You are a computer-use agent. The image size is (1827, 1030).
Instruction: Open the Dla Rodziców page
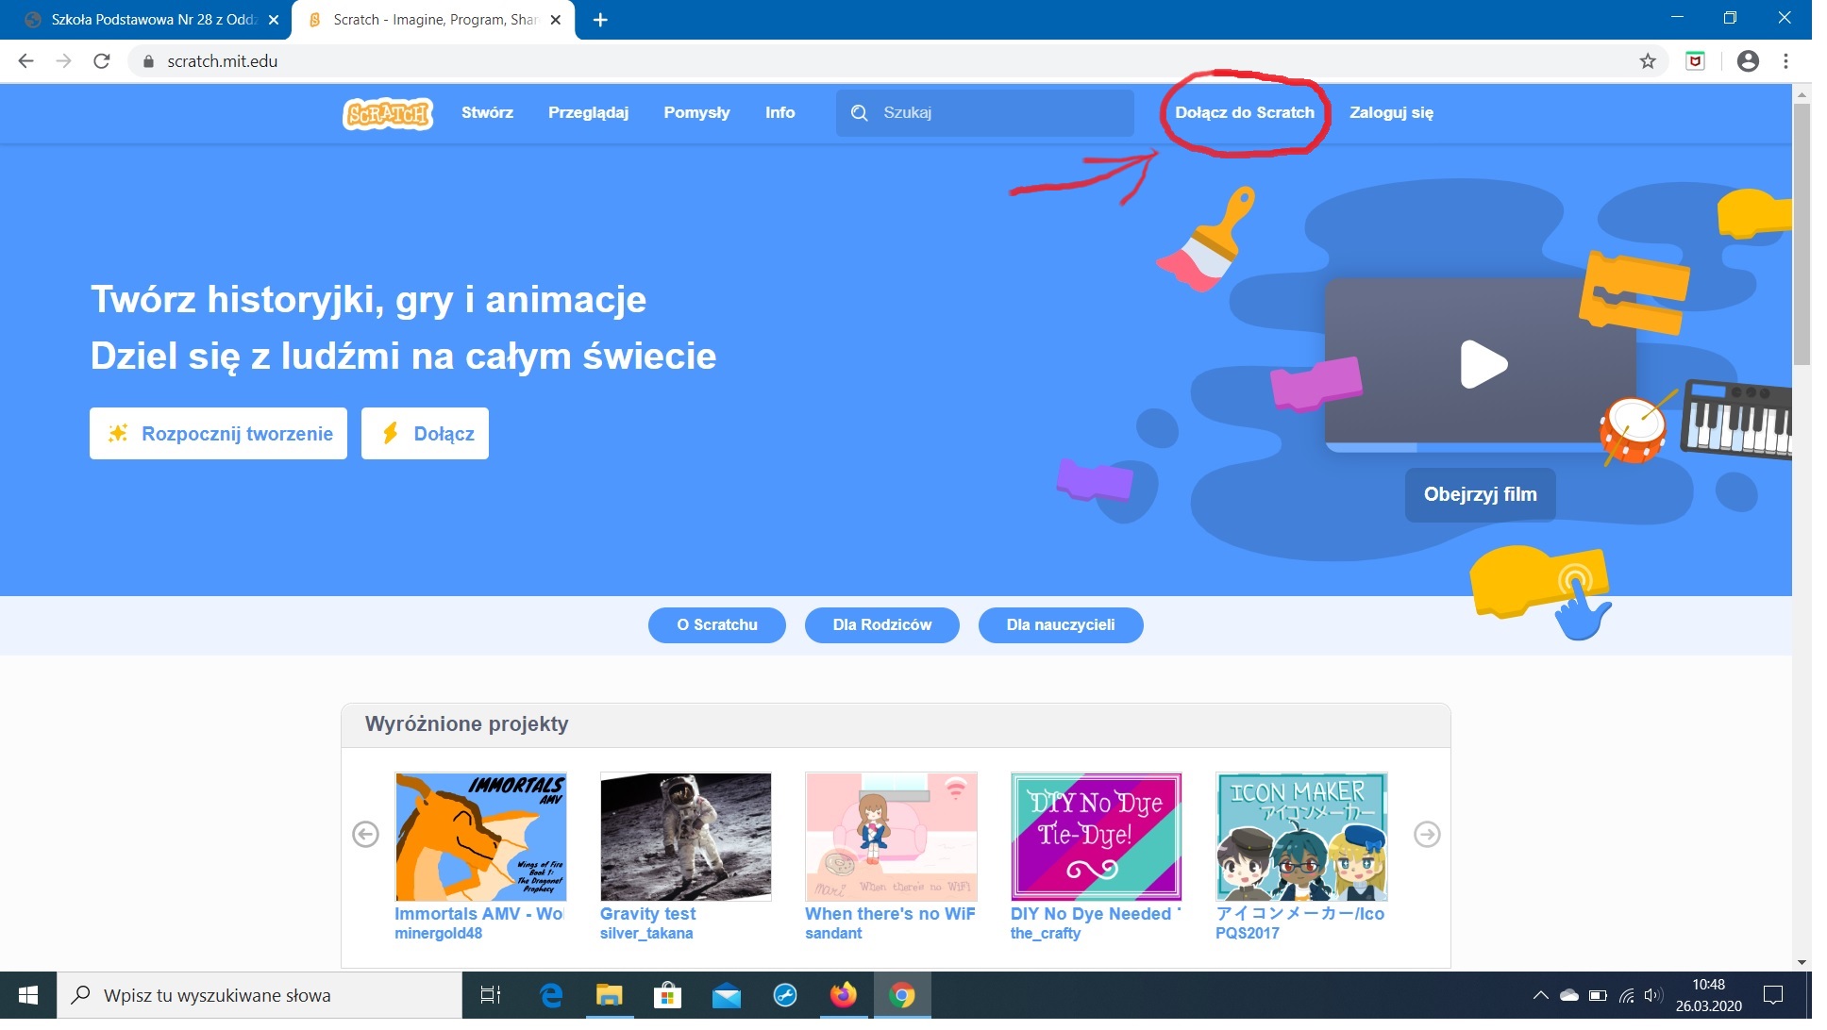click(x=881, y=624)
